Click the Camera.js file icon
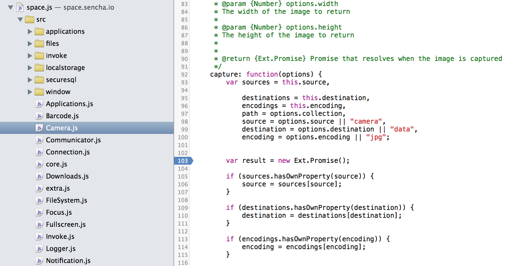 pyautogui.click(x=39, y=128)
